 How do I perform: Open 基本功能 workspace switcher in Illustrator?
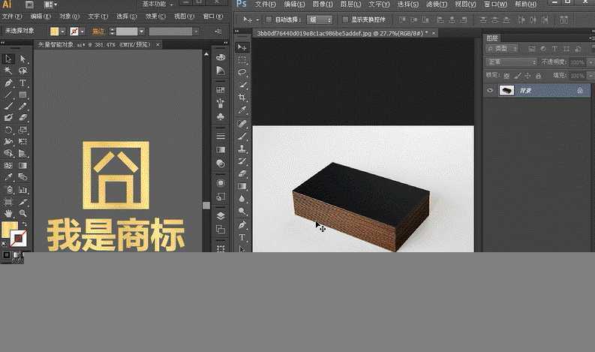click(158, 4)
